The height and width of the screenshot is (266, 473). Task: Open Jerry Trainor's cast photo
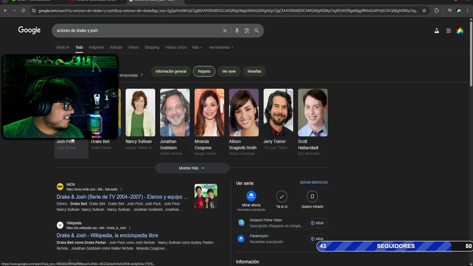pos(278,112)
